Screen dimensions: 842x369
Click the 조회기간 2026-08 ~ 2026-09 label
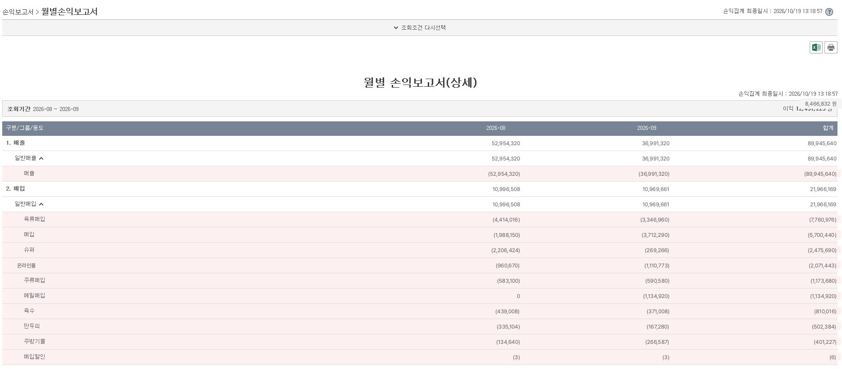click(x=43, y=109)
